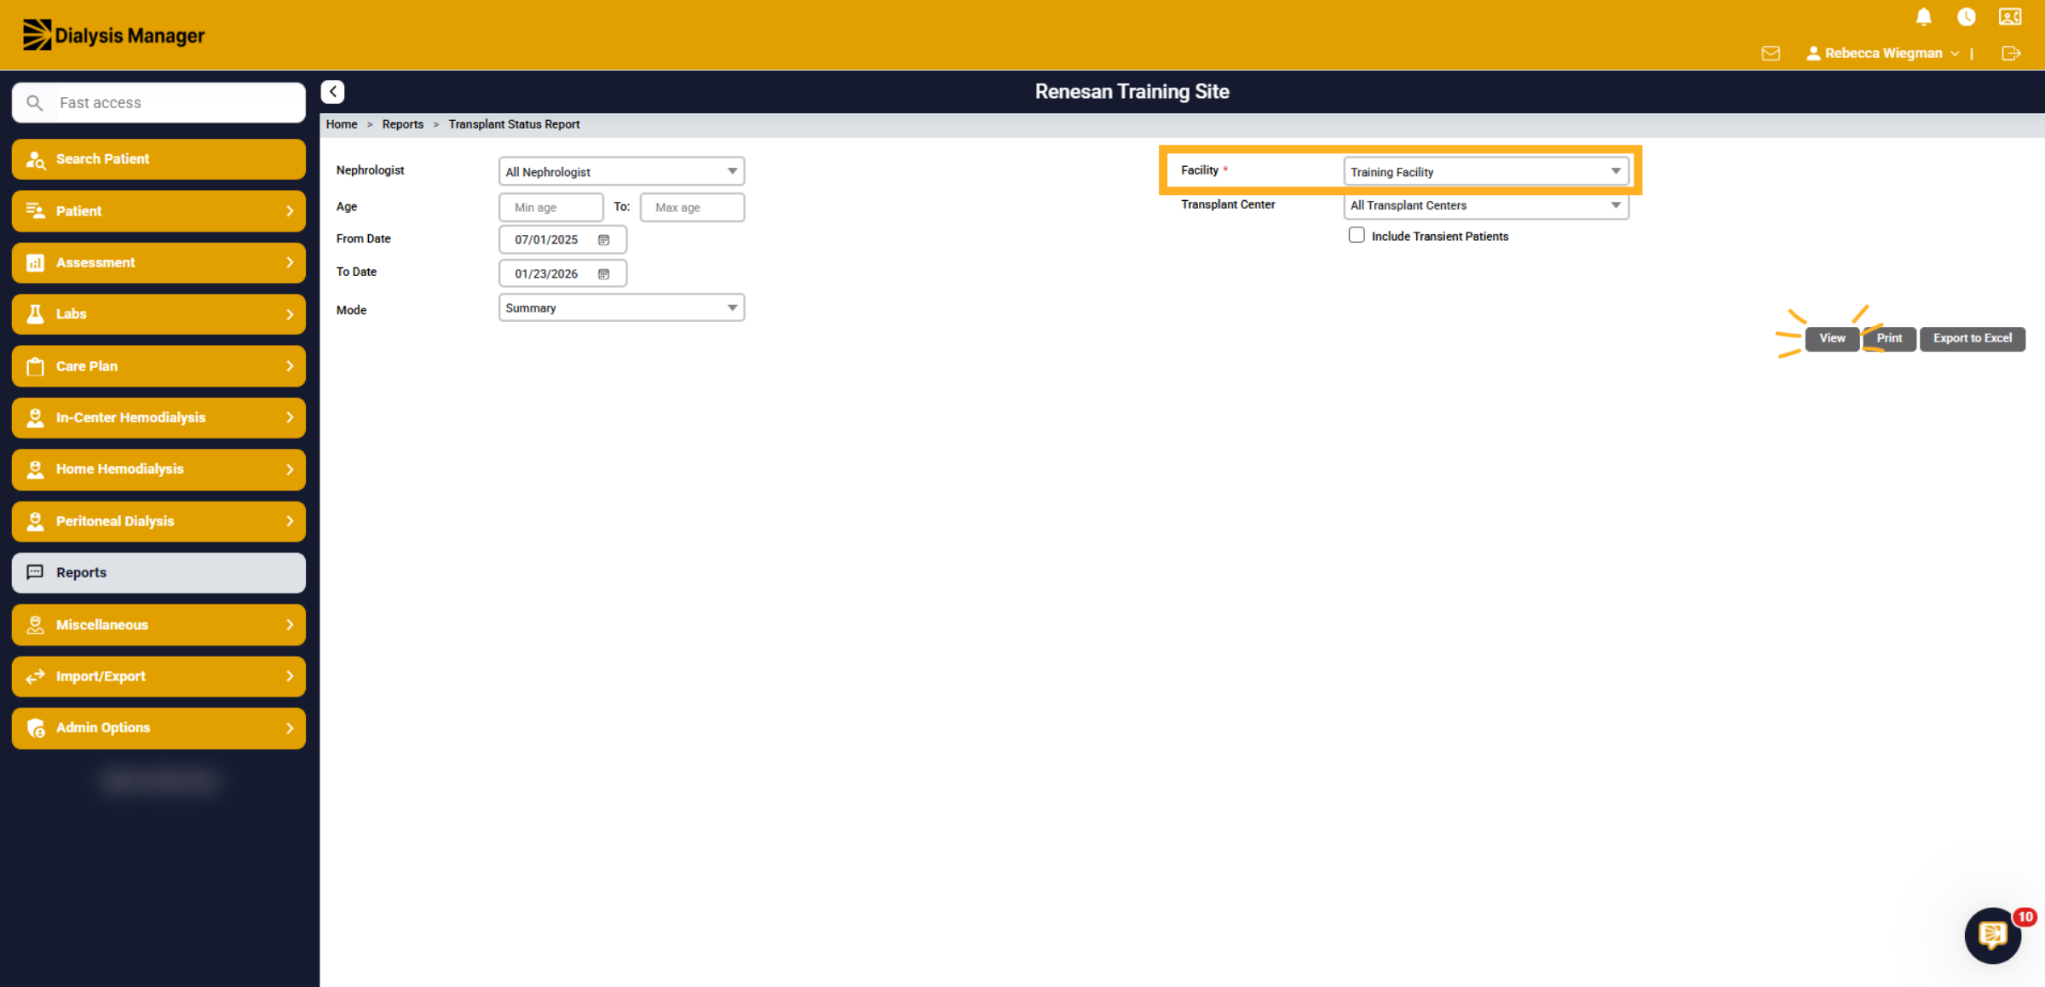Open the notifications bell icon
Screen dimensions: 2045x987
click(1923, 17)
